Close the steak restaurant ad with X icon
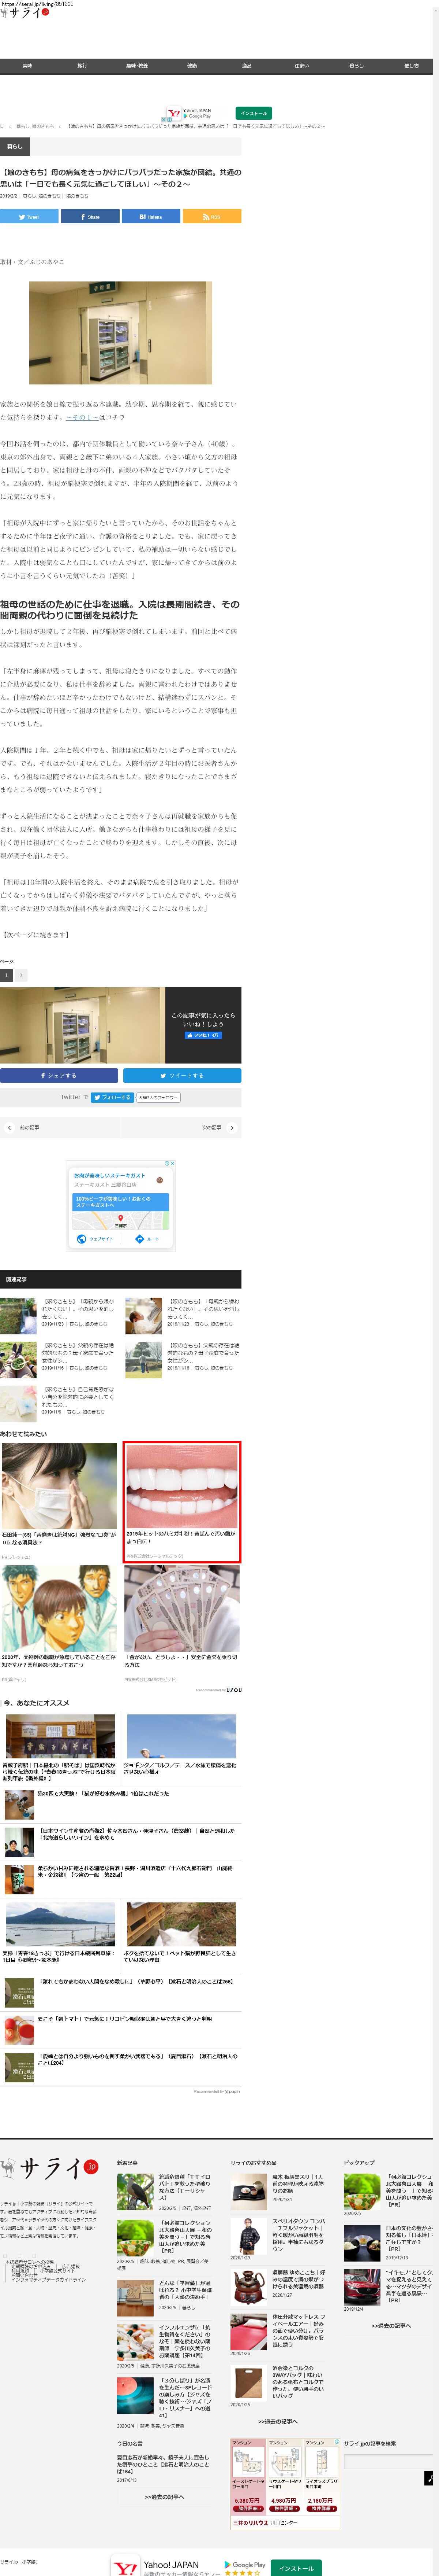The width and height of the screenshot is (439, 2576). pos(173,1163)
